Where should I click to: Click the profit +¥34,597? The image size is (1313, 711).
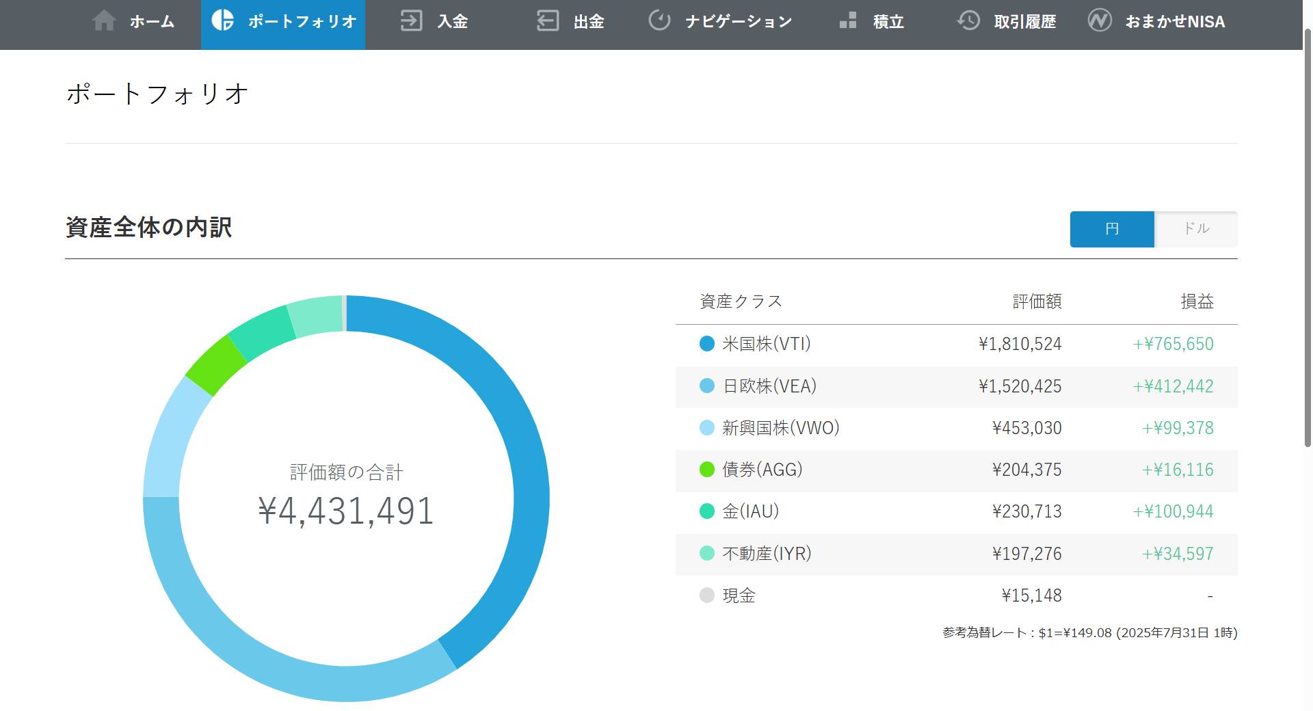(x=1178, y=554)
